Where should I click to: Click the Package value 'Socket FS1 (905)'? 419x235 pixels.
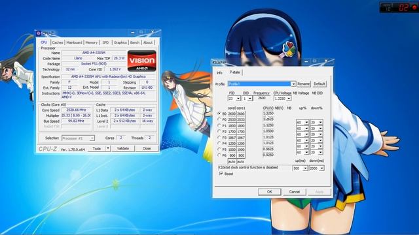click(94, 64)
